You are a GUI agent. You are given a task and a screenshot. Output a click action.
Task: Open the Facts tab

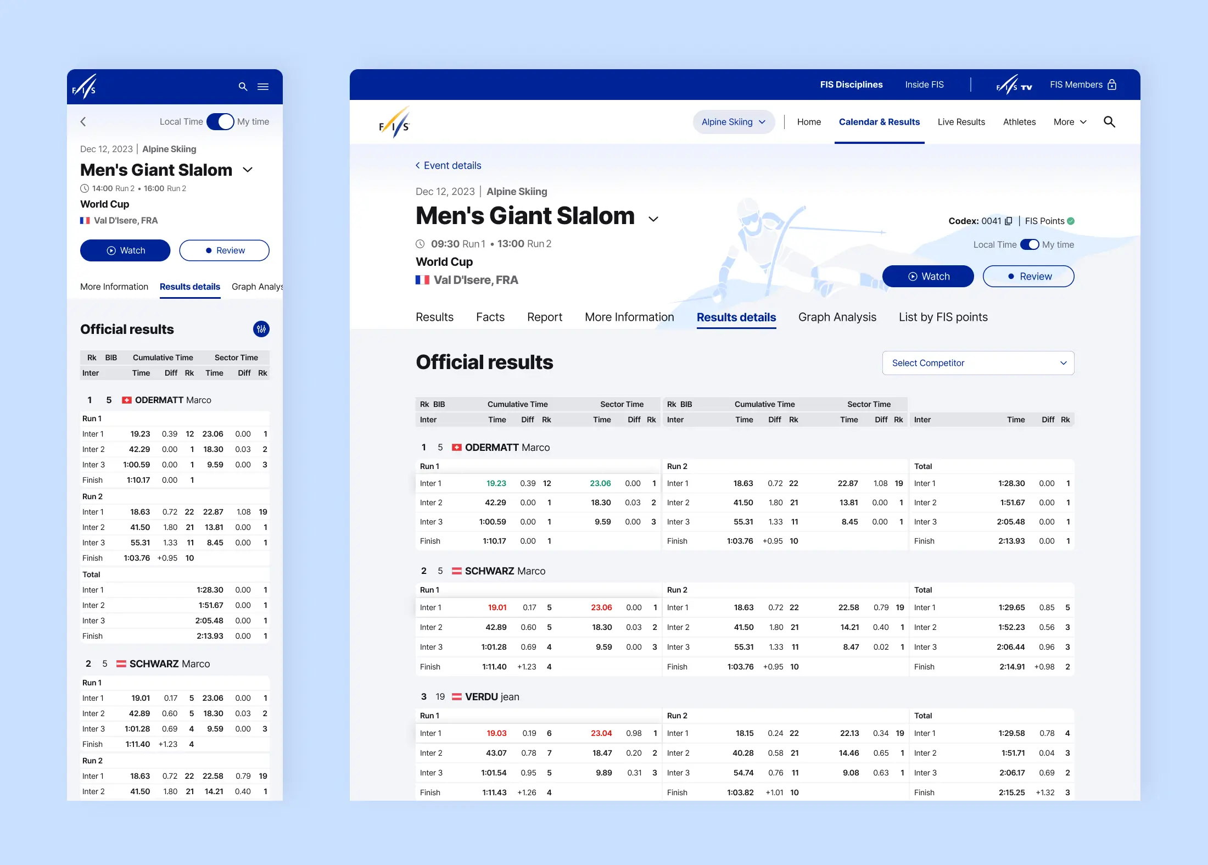pyautogui.click(x=490, y=317)
